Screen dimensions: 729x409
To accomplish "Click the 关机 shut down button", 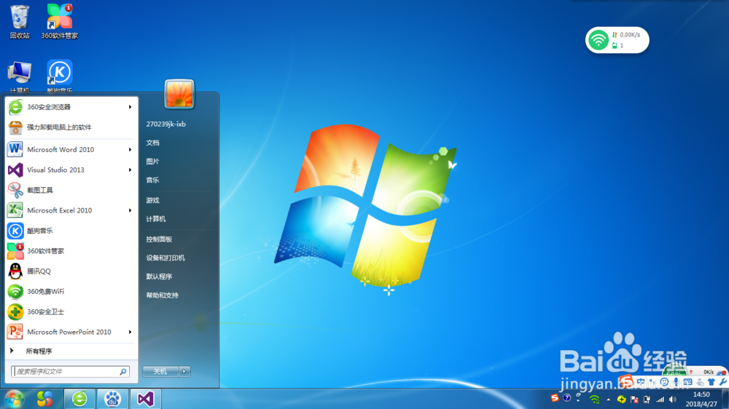I will 160,371.
